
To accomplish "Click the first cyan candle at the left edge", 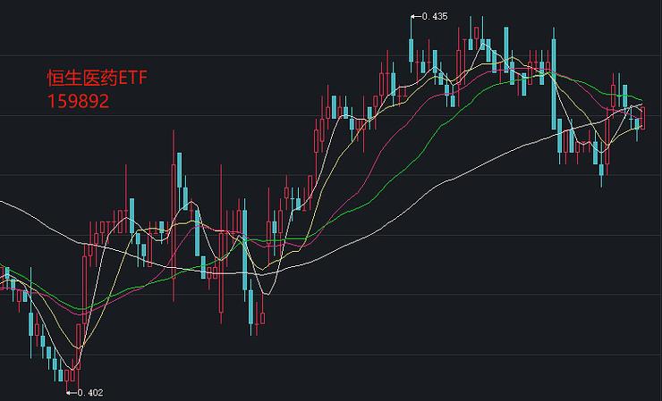I will [x=7, y=275].
